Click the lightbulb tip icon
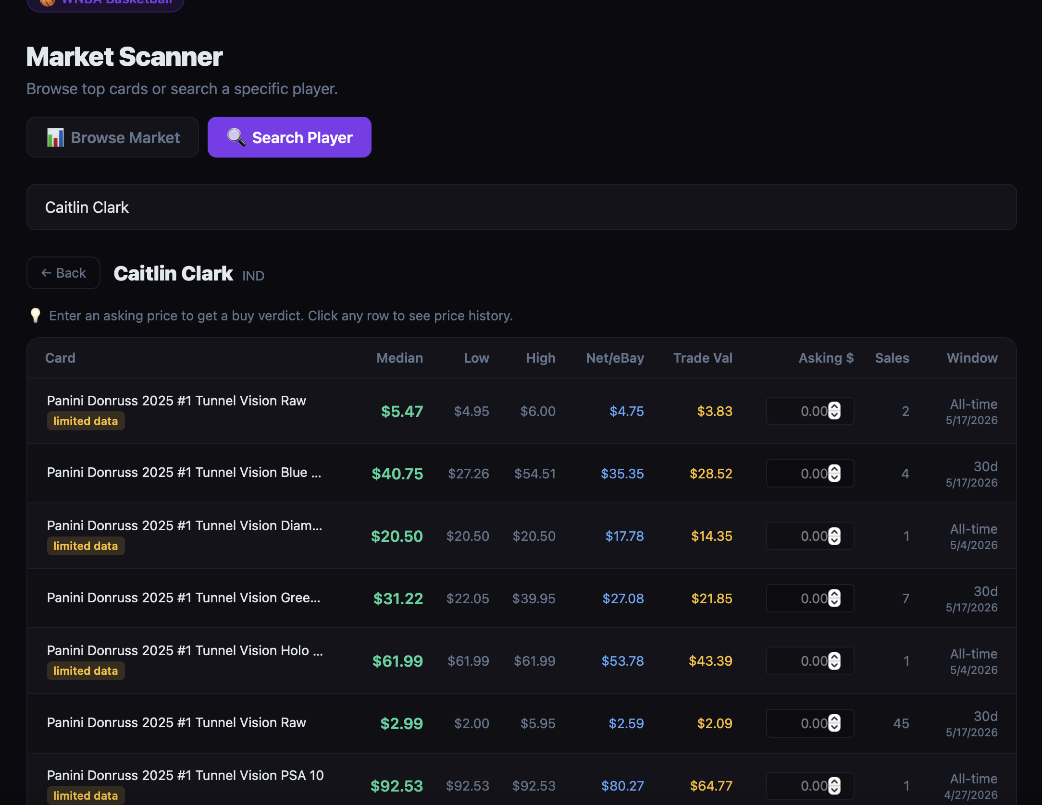The height and width of the screenshot is (805, 1042). pyautogui.click(x=36, y=316)
